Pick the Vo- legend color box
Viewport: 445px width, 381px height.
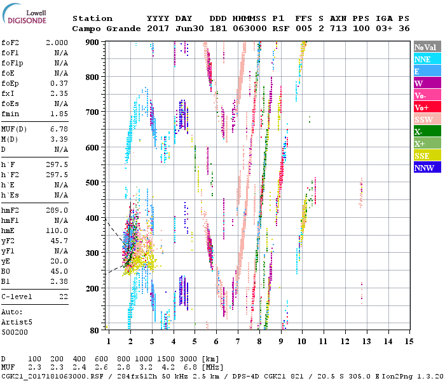pyautogui.click(x=427, y=95)
